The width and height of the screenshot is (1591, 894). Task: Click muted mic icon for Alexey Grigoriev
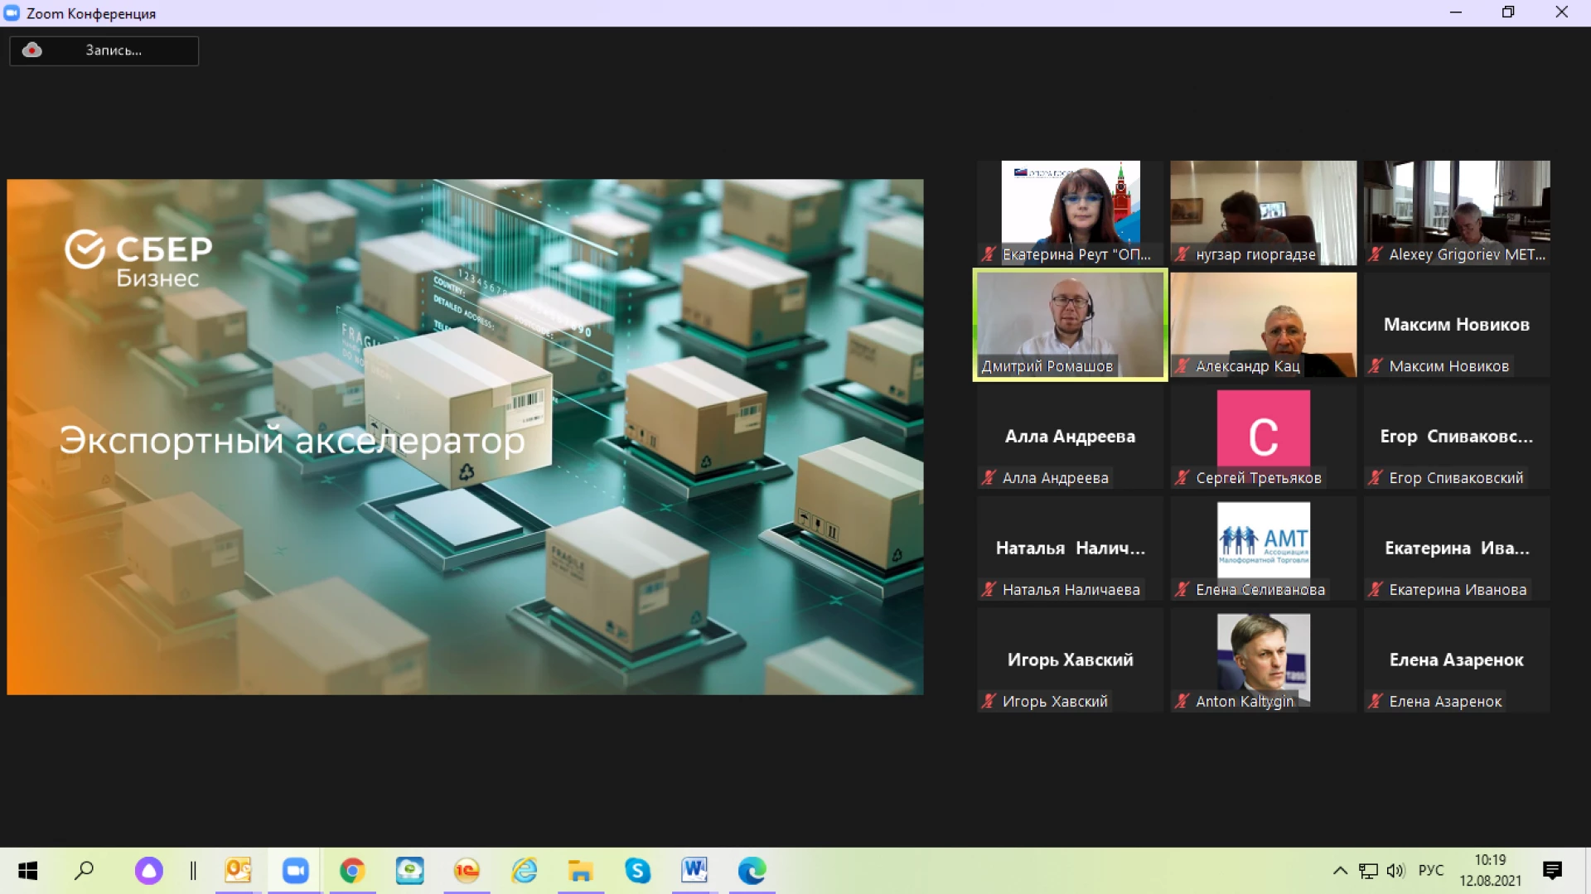click(1376, 254)
